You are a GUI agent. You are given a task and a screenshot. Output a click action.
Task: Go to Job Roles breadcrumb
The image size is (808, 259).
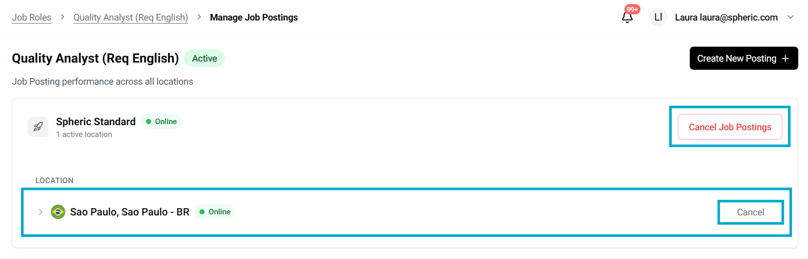pos(31,17)
